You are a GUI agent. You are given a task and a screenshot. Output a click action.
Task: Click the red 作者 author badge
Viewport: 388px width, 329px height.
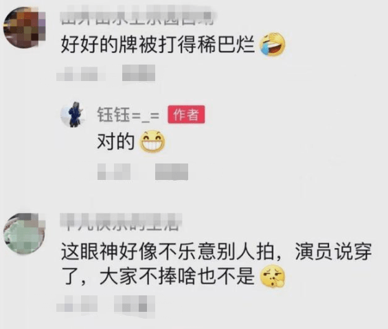click(186, 115)
